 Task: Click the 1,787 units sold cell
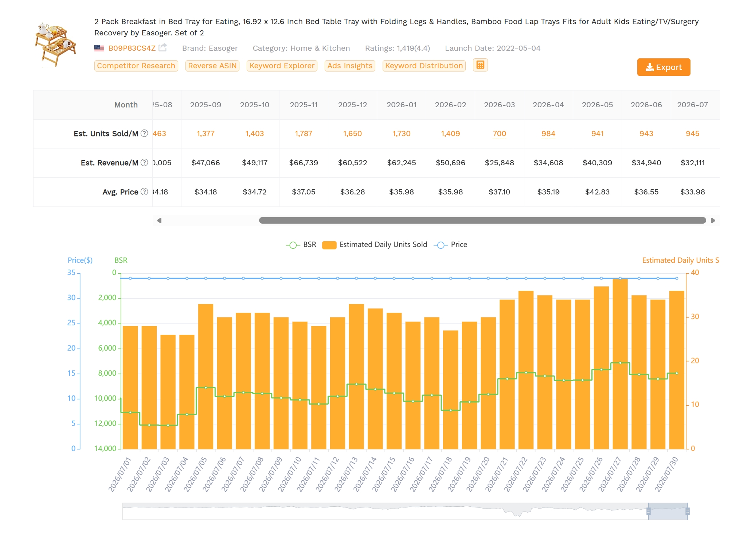pos(304,134)
